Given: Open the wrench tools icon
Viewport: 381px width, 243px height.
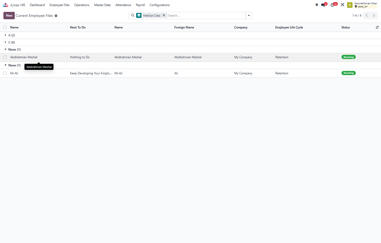Looking at the screenshot, I should click(x=343, y=5).
